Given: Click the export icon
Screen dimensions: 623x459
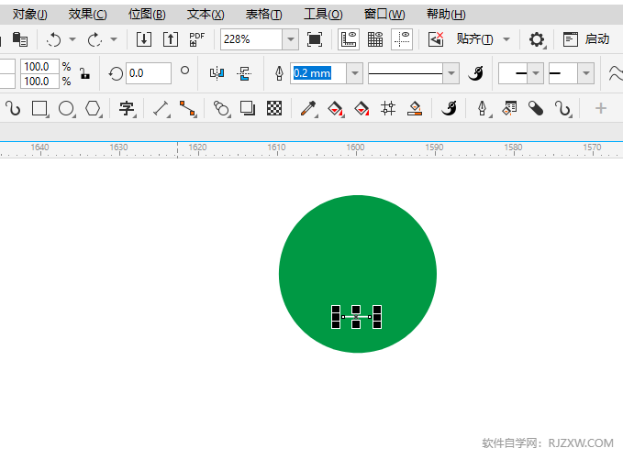Looking at the screenshot, I should pyautogui.click(x=171, y=39).
